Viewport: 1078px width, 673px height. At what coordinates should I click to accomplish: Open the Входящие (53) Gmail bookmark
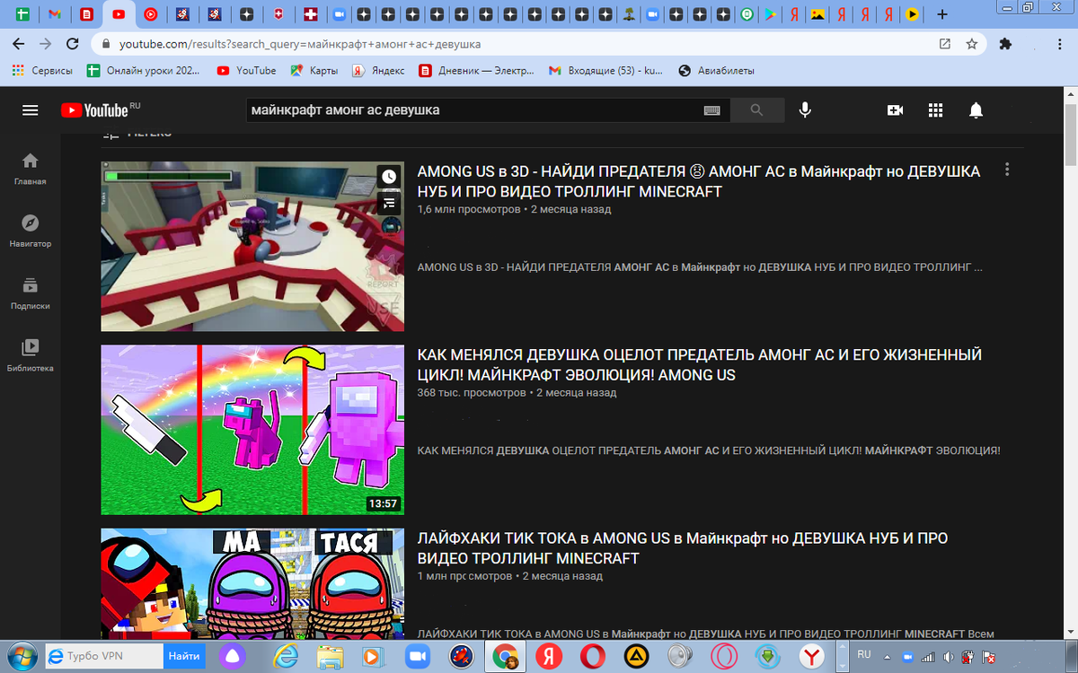pyautogui.click(x=606, y=70)
